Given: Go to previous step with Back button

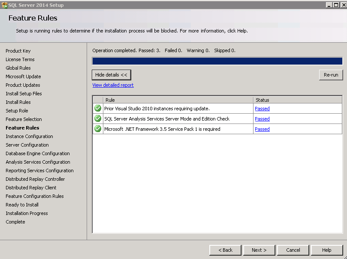Looking at the screenshot, I should [x=225, y=250].
